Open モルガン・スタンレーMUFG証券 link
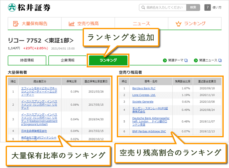Screen dimensions: 229x168 pyautogui.click(x=150, y=110)
